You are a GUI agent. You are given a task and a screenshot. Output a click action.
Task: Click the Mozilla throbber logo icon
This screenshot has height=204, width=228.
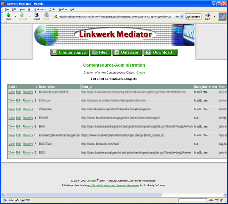(222, 16)
